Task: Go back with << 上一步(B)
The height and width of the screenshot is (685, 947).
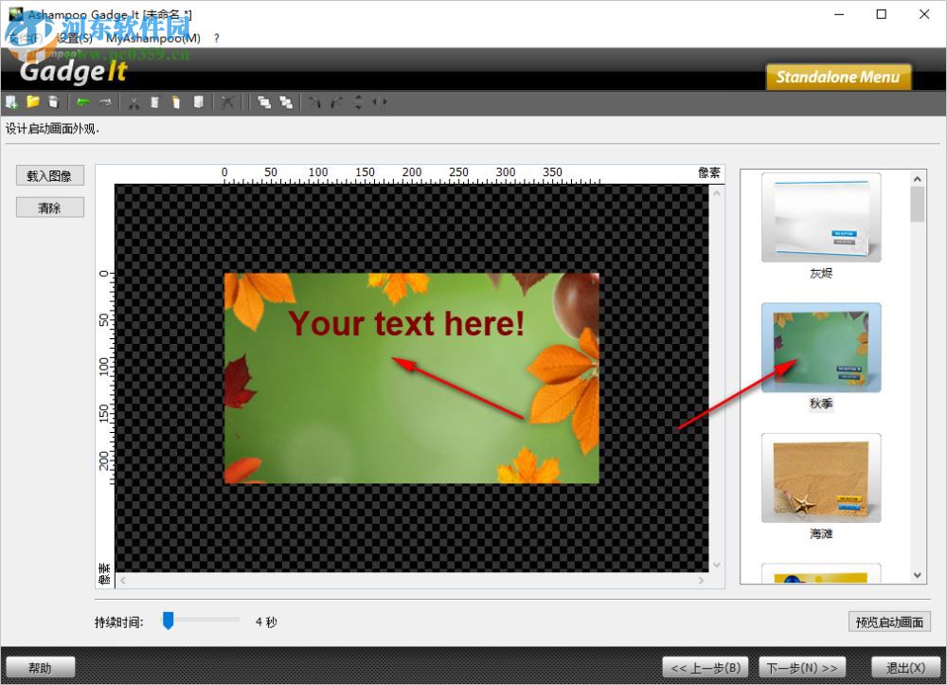Action: (x=706, y=668)
